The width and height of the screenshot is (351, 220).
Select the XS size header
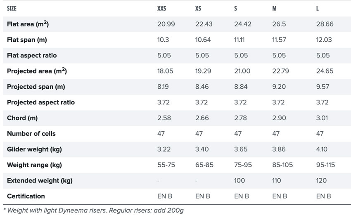pos(198,9)
